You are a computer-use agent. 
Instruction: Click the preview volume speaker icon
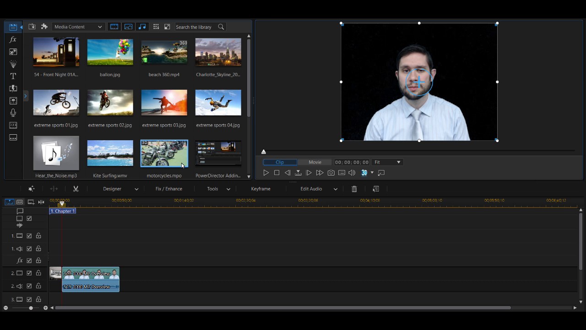(352, 173)
